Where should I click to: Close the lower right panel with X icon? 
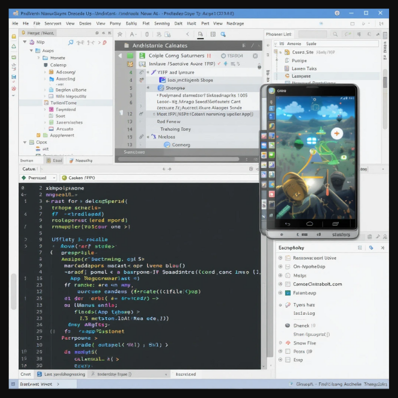(x=383, y=247)
